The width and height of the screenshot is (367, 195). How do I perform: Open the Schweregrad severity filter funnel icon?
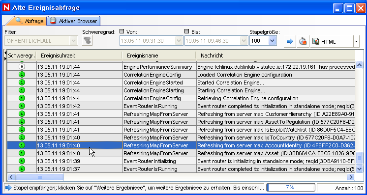[x=87, y=41]
